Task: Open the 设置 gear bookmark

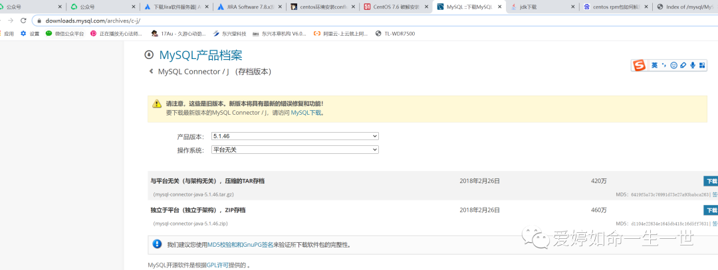Action: pyautogui.click(x=30, y=33)
